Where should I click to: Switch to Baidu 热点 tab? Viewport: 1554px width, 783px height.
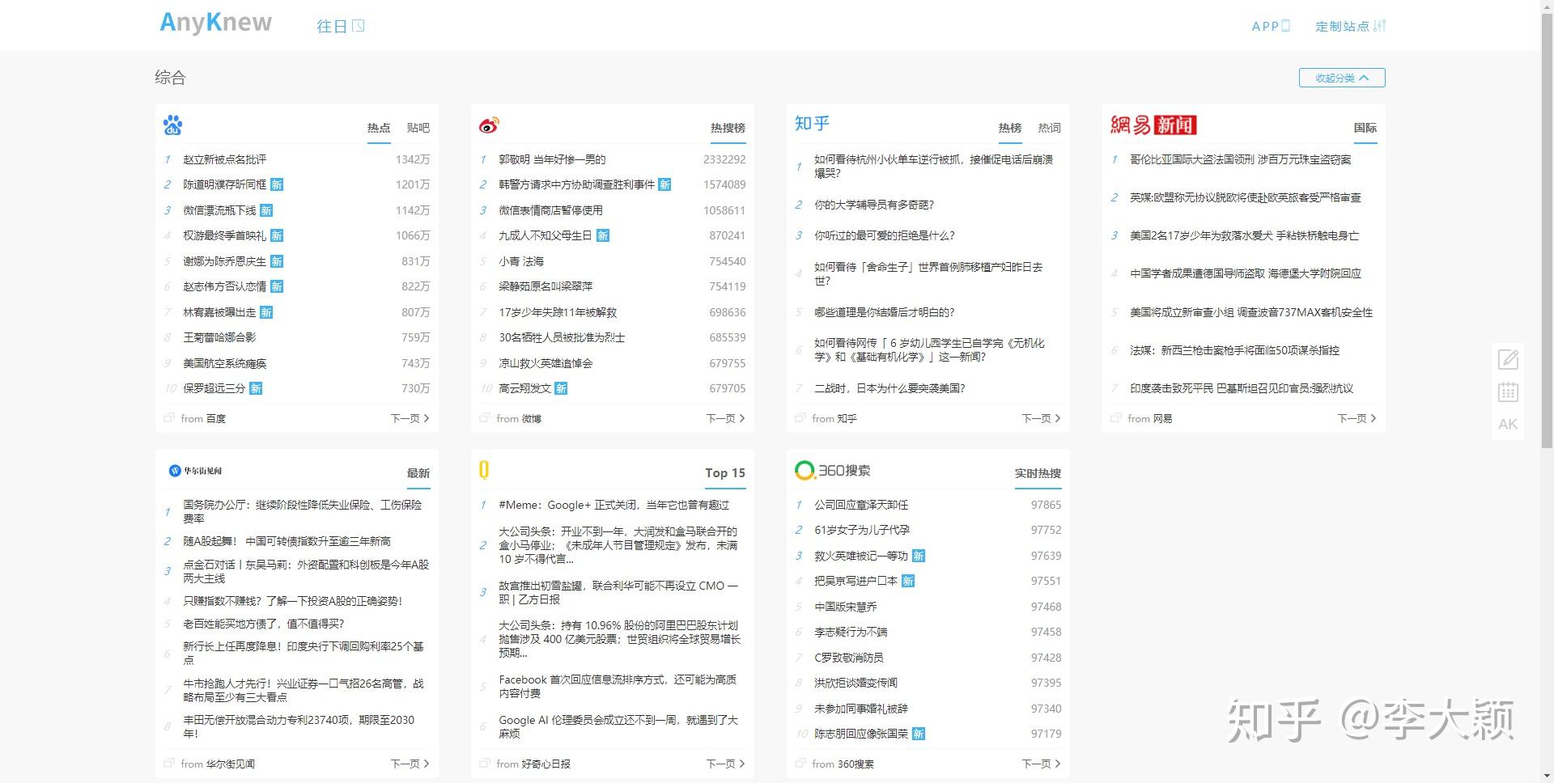click(x=379, y=128)
